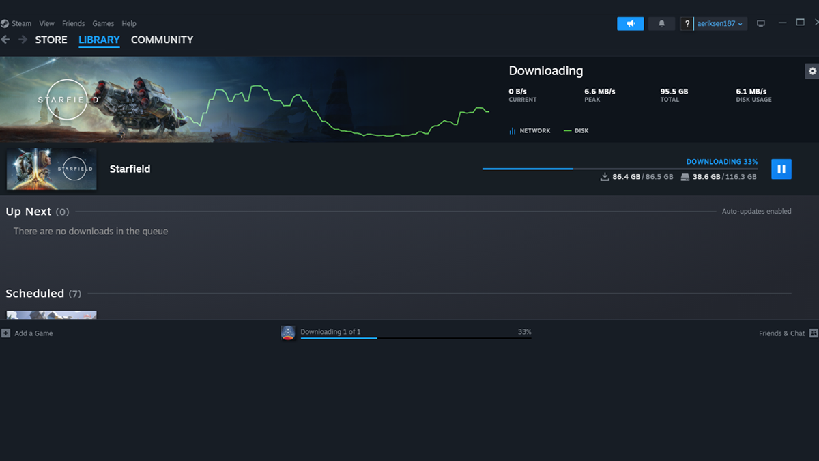Open the Starfield download via the taskbar icon

287,333
